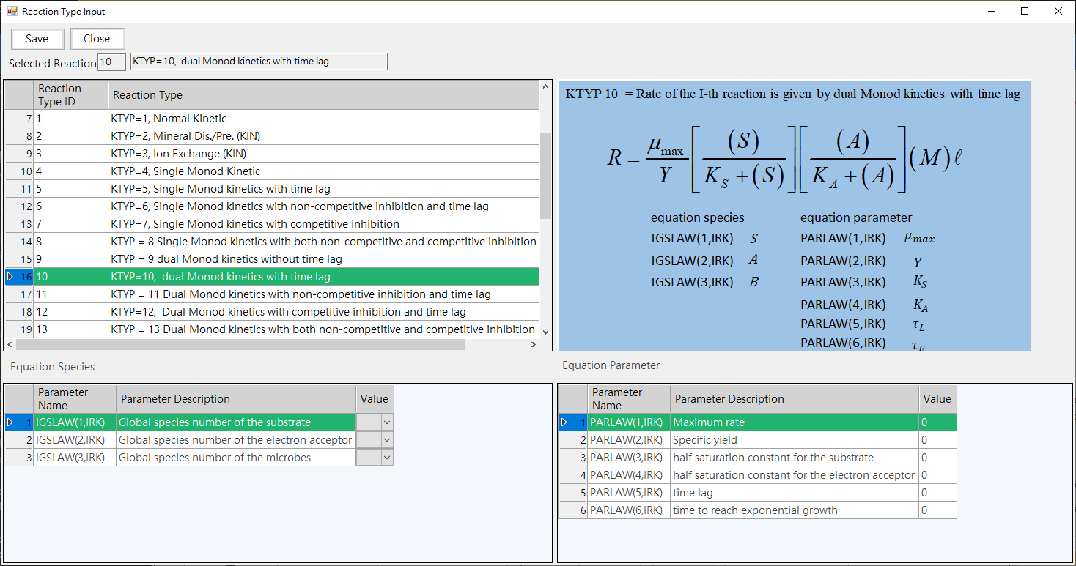This screenshot has width=1076, height=566.
Task: Minimize the Reaction Type Input window
Action: click(991, 11)
